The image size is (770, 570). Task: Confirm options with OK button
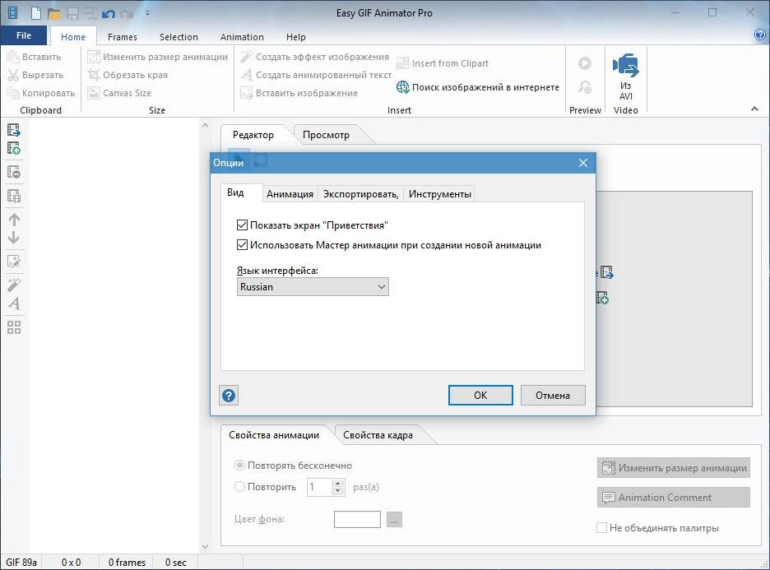point(480,396)
